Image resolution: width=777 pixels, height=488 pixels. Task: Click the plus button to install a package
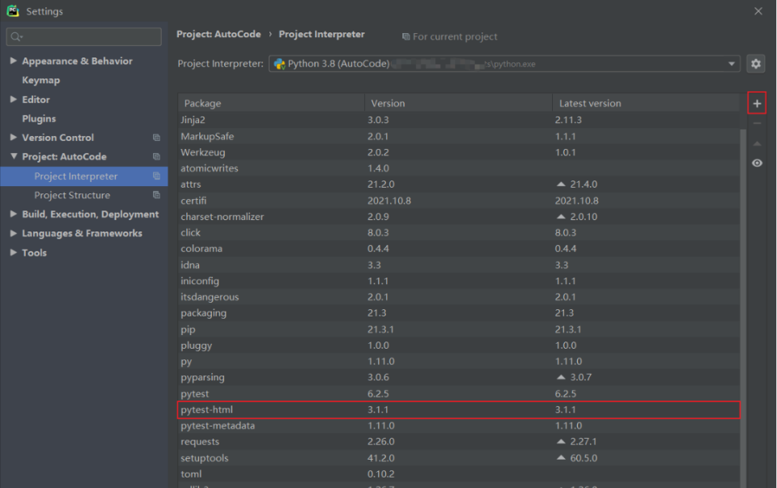click(x=757, y=103)
